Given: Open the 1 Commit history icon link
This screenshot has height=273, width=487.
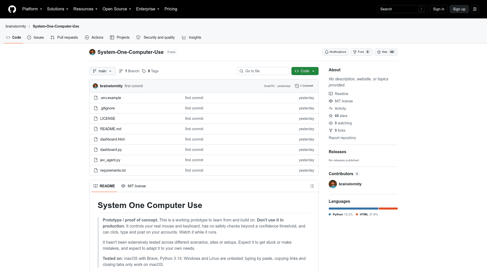Looking at the screenshot, I should click(304, 86).
